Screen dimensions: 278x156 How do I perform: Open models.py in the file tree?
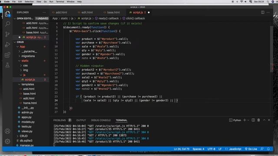[x=28, y=122]
